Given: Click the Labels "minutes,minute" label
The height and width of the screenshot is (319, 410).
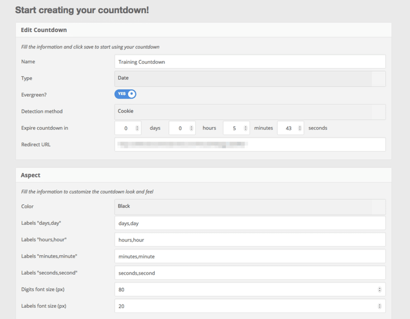Looking at the screenshot, I should point(49,256).
